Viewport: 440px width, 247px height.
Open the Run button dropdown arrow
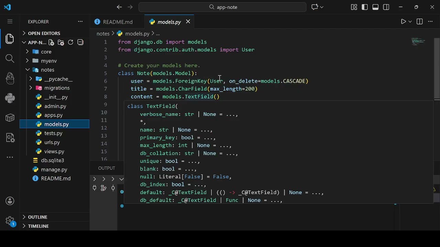point(410,22)
